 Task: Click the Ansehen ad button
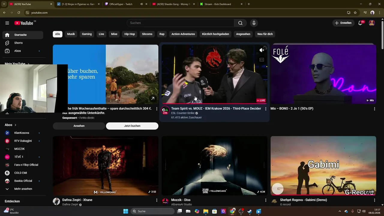[x=79, y=126]
